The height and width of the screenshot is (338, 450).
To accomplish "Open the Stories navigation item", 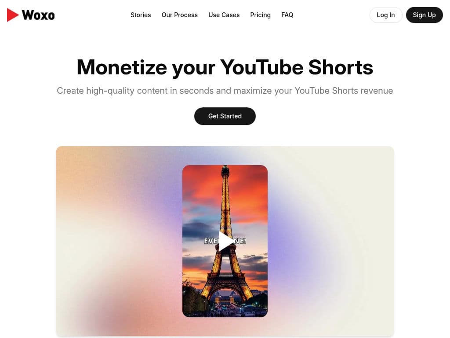I will pyautogui.click(x=141, y=15).
